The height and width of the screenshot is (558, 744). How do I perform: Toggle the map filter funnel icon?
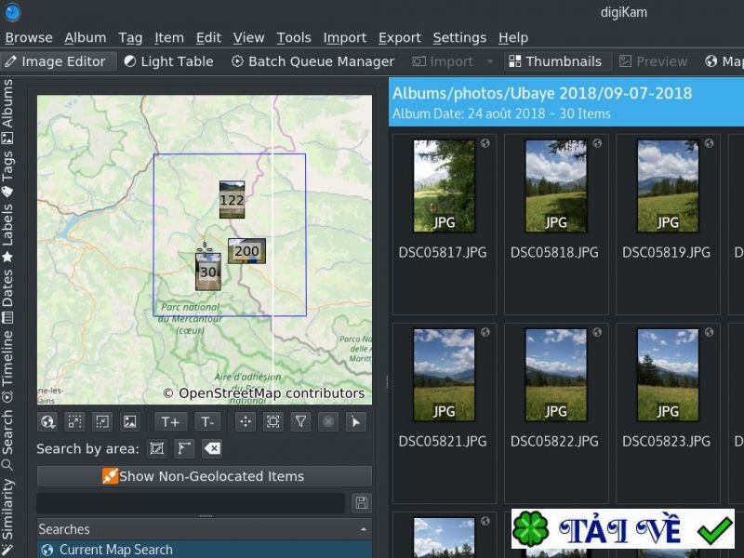tap(300, 421)
